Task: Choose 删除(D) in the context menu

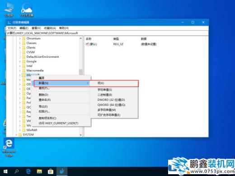Action: point(43,95)
